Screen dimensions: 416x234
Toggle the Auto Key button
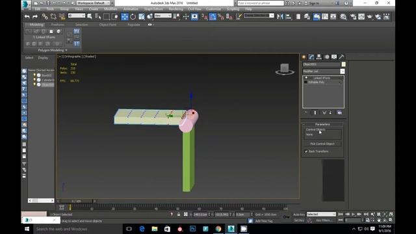pyautogui.click(x=299, y=214)
